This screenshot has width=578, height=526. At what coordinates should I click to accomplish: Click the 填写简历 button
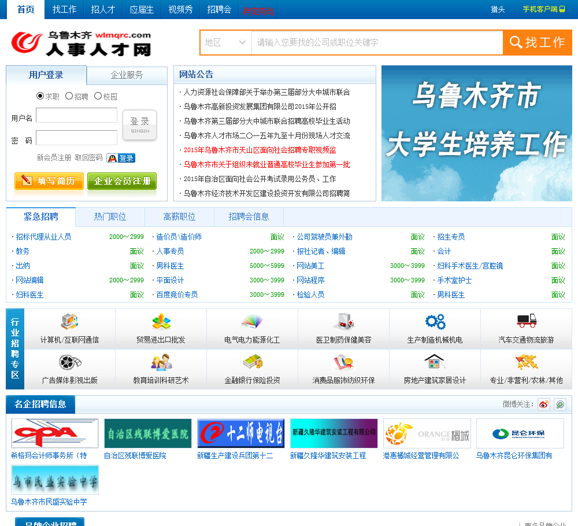(49, 181)
